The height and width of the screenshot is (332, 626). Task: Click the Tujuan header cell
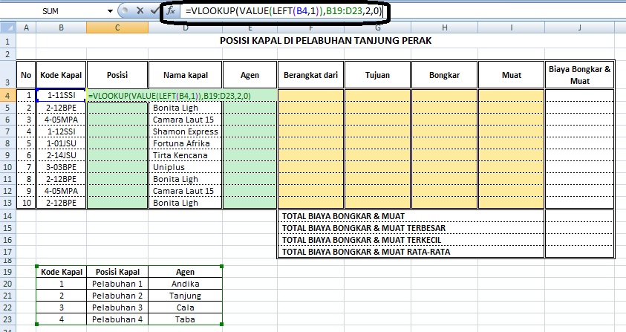point(378,75)
